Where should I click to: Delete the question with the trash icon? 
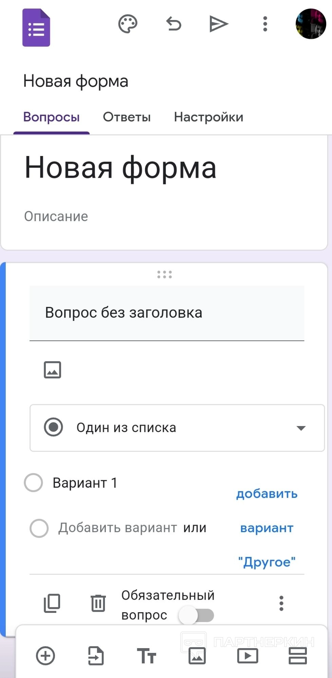coord(98,603)
